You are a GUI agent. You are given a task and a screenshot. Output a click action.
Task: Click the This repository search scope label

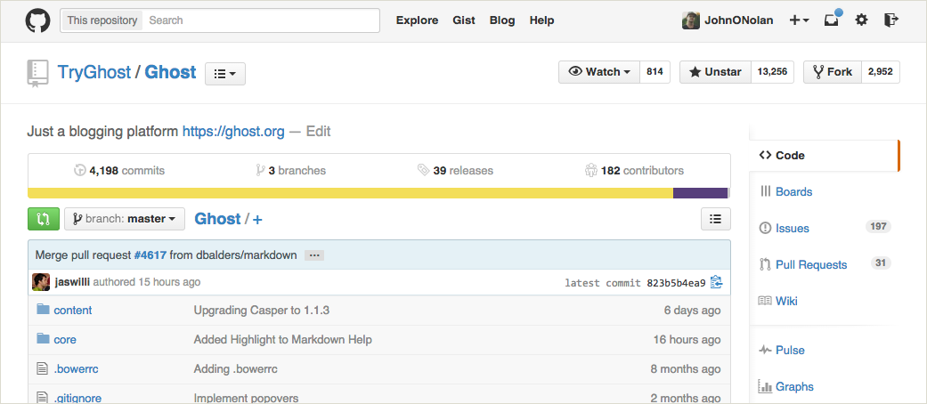coord(102,20)
